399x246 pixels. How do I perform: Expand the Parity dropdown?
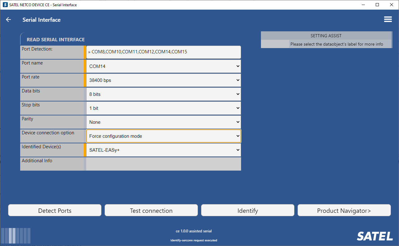[163, 122]
